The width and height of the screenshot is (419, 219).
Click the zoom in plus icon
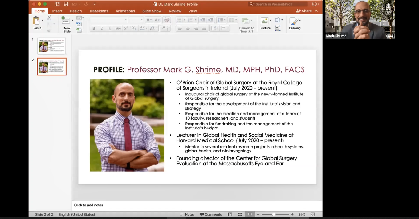point(292,214)
